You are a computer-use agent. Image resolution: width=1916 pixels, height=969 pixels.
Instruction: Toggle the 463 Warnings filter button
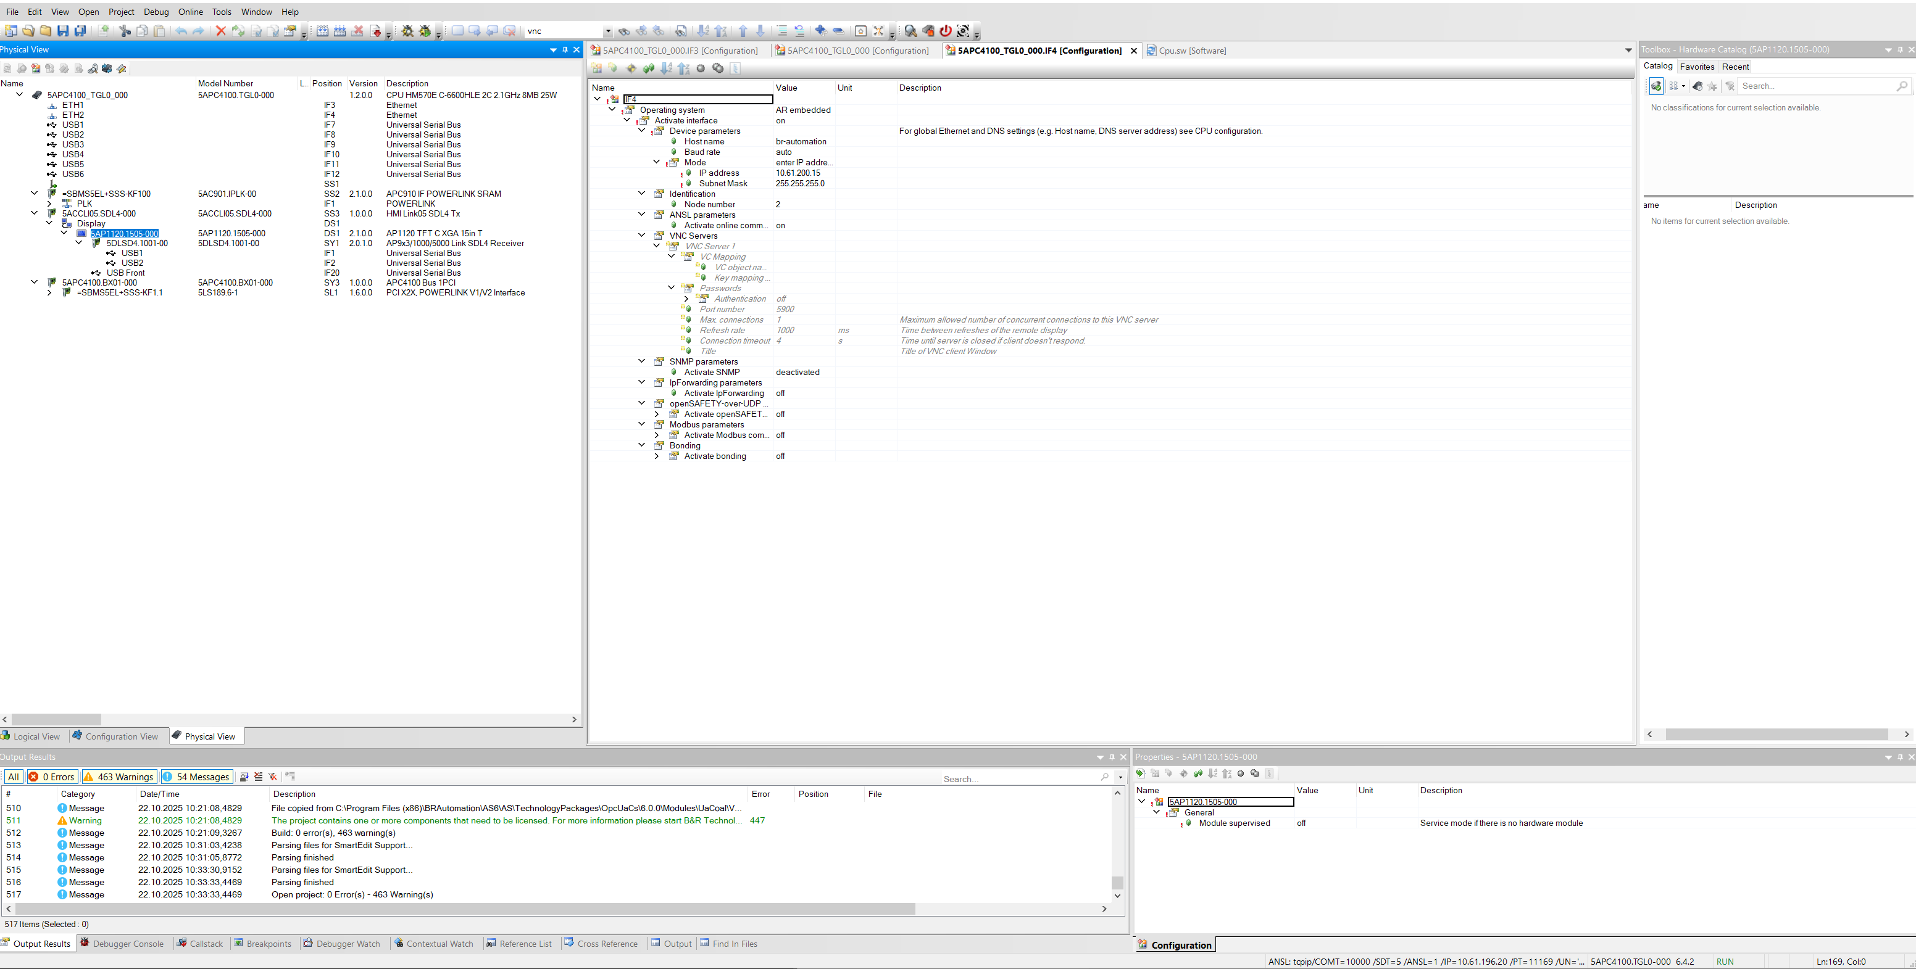pyautogui.click(x=119, y=777)
